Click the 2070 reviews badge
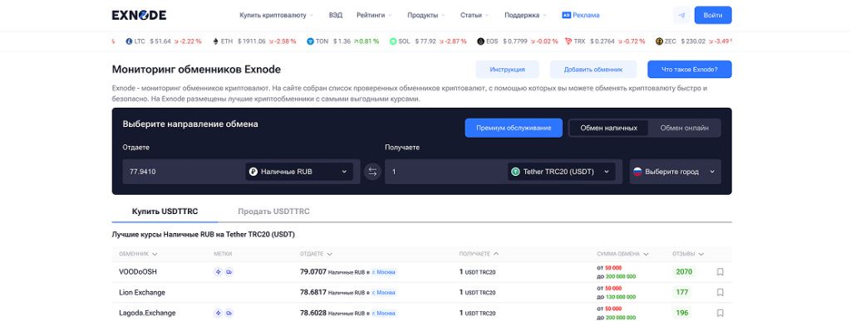851x321 pixels. 684,272
